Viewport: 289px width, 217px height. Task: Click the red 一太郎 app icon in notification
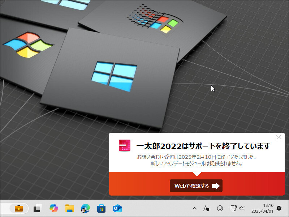point(125,145)
